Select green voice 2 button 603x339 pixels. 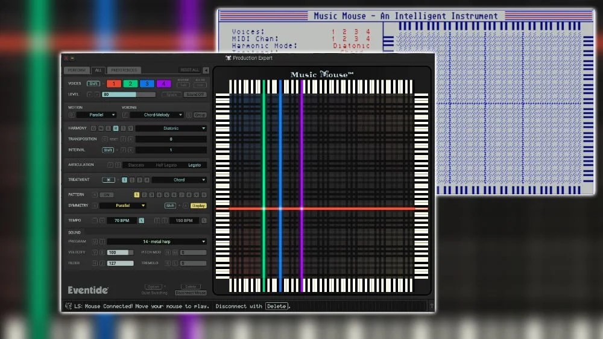(x=130, y=84)
